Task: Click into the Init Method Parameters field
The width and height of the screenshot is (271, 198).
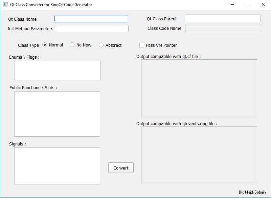Action: point(91,28)
